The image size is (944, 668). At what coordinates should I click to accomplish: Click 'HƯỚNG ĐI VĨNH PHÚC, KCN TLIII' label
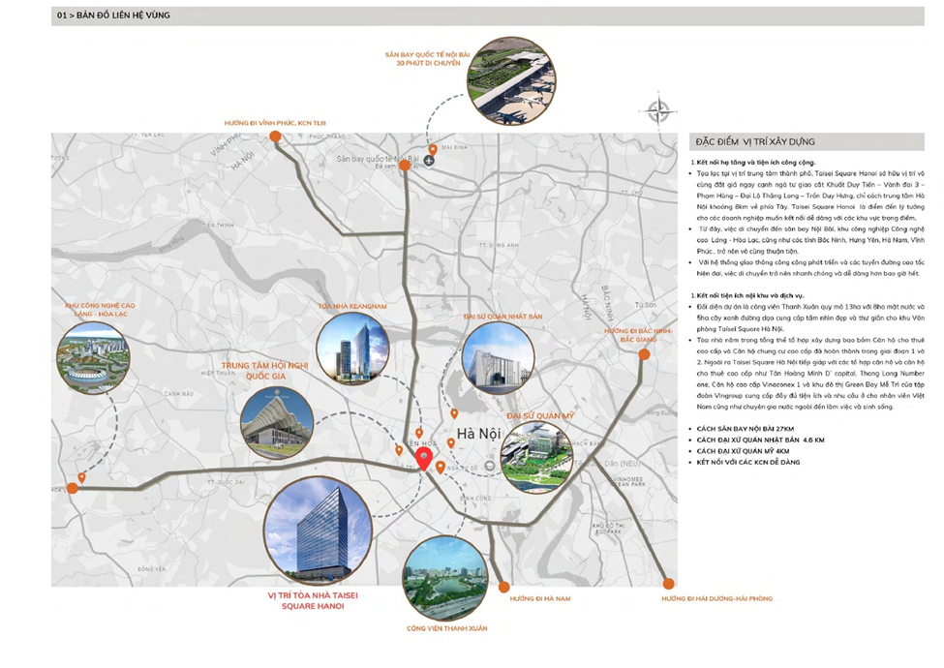click(x=275, y=123)
